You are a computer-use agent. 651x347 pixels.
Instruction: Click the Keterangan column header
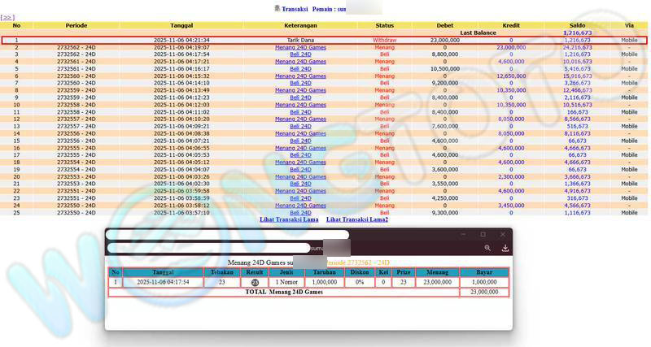tap(300, 25)
